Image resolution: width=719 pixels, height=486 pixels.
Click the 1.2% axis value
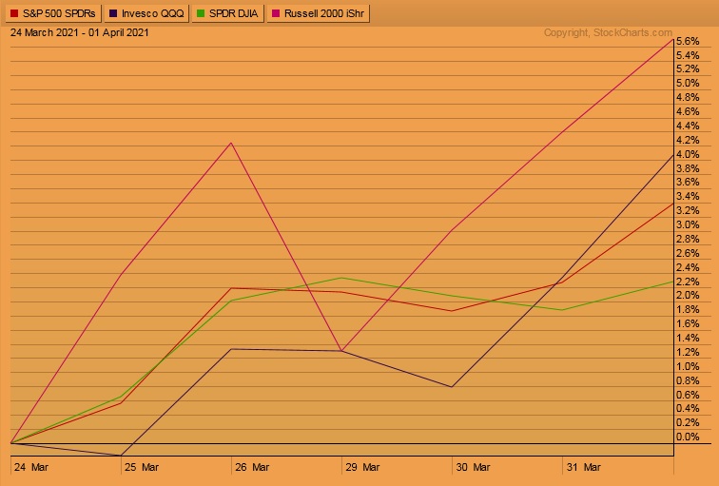coord(688,352)
